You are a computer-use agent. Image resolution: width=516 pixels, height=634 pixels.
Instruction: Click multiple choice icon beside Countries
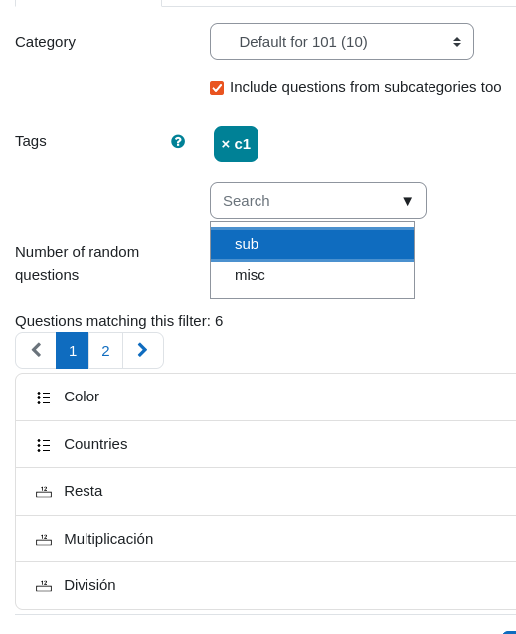44,445
